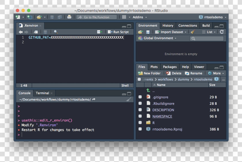
Task: Focus the Go to file/function field
Action: tap(97, 17)
